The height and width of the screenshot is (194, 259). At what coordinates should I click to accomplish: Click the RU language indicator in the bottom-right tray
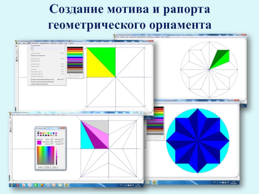(215, 182)
